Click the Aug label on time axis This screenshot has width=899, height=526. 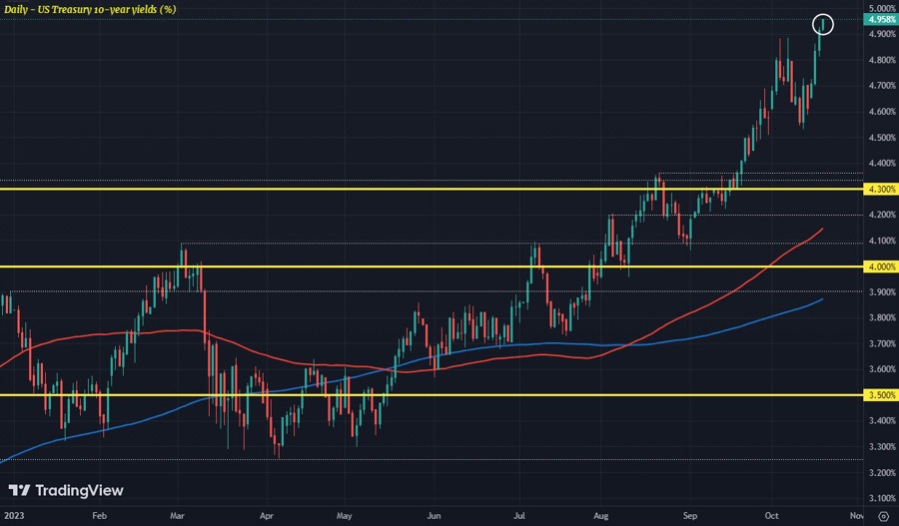click(600, 516)
